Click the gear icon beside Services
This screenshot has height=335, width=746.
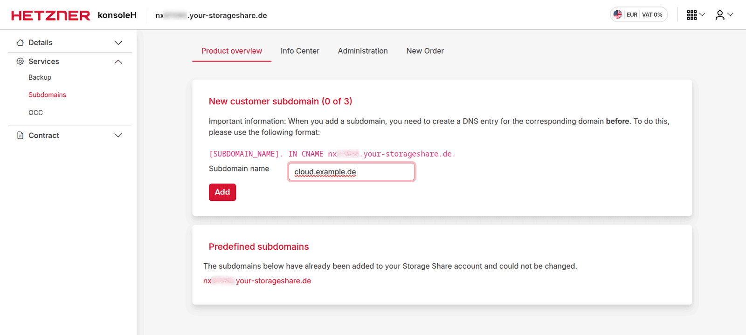20,62
